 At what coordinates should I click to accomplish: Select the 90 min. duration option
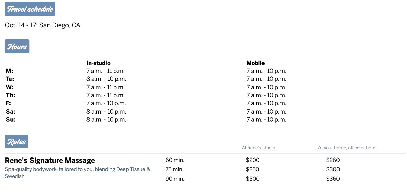(175, 179)
